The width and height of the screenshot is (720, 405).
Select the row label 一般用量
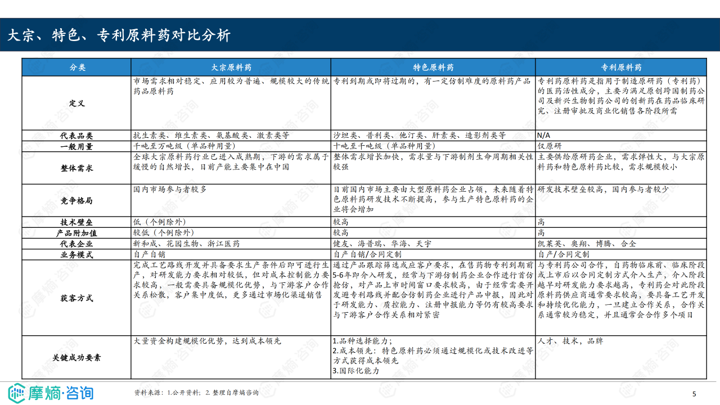[77, 146]
